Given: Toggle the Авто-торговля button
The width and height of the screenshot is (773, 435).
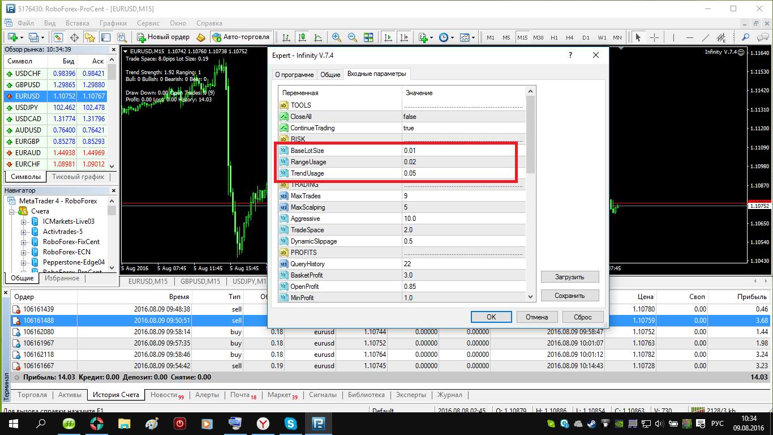Looking at the screenshot, I should coord(241,37).
